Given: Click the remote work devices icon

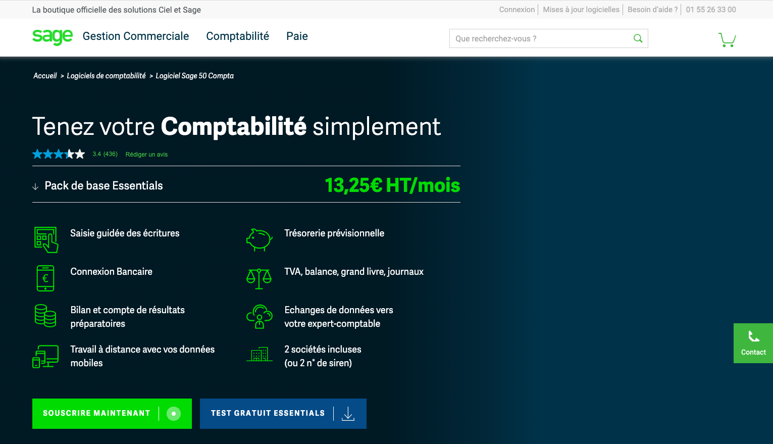Looking at the screenshot, I should [45, 357].
